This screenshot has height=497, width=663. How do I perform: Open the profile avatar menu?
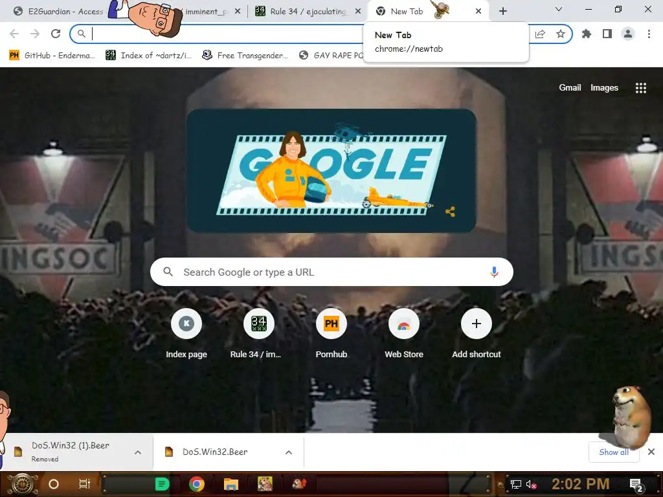(628, 34)
